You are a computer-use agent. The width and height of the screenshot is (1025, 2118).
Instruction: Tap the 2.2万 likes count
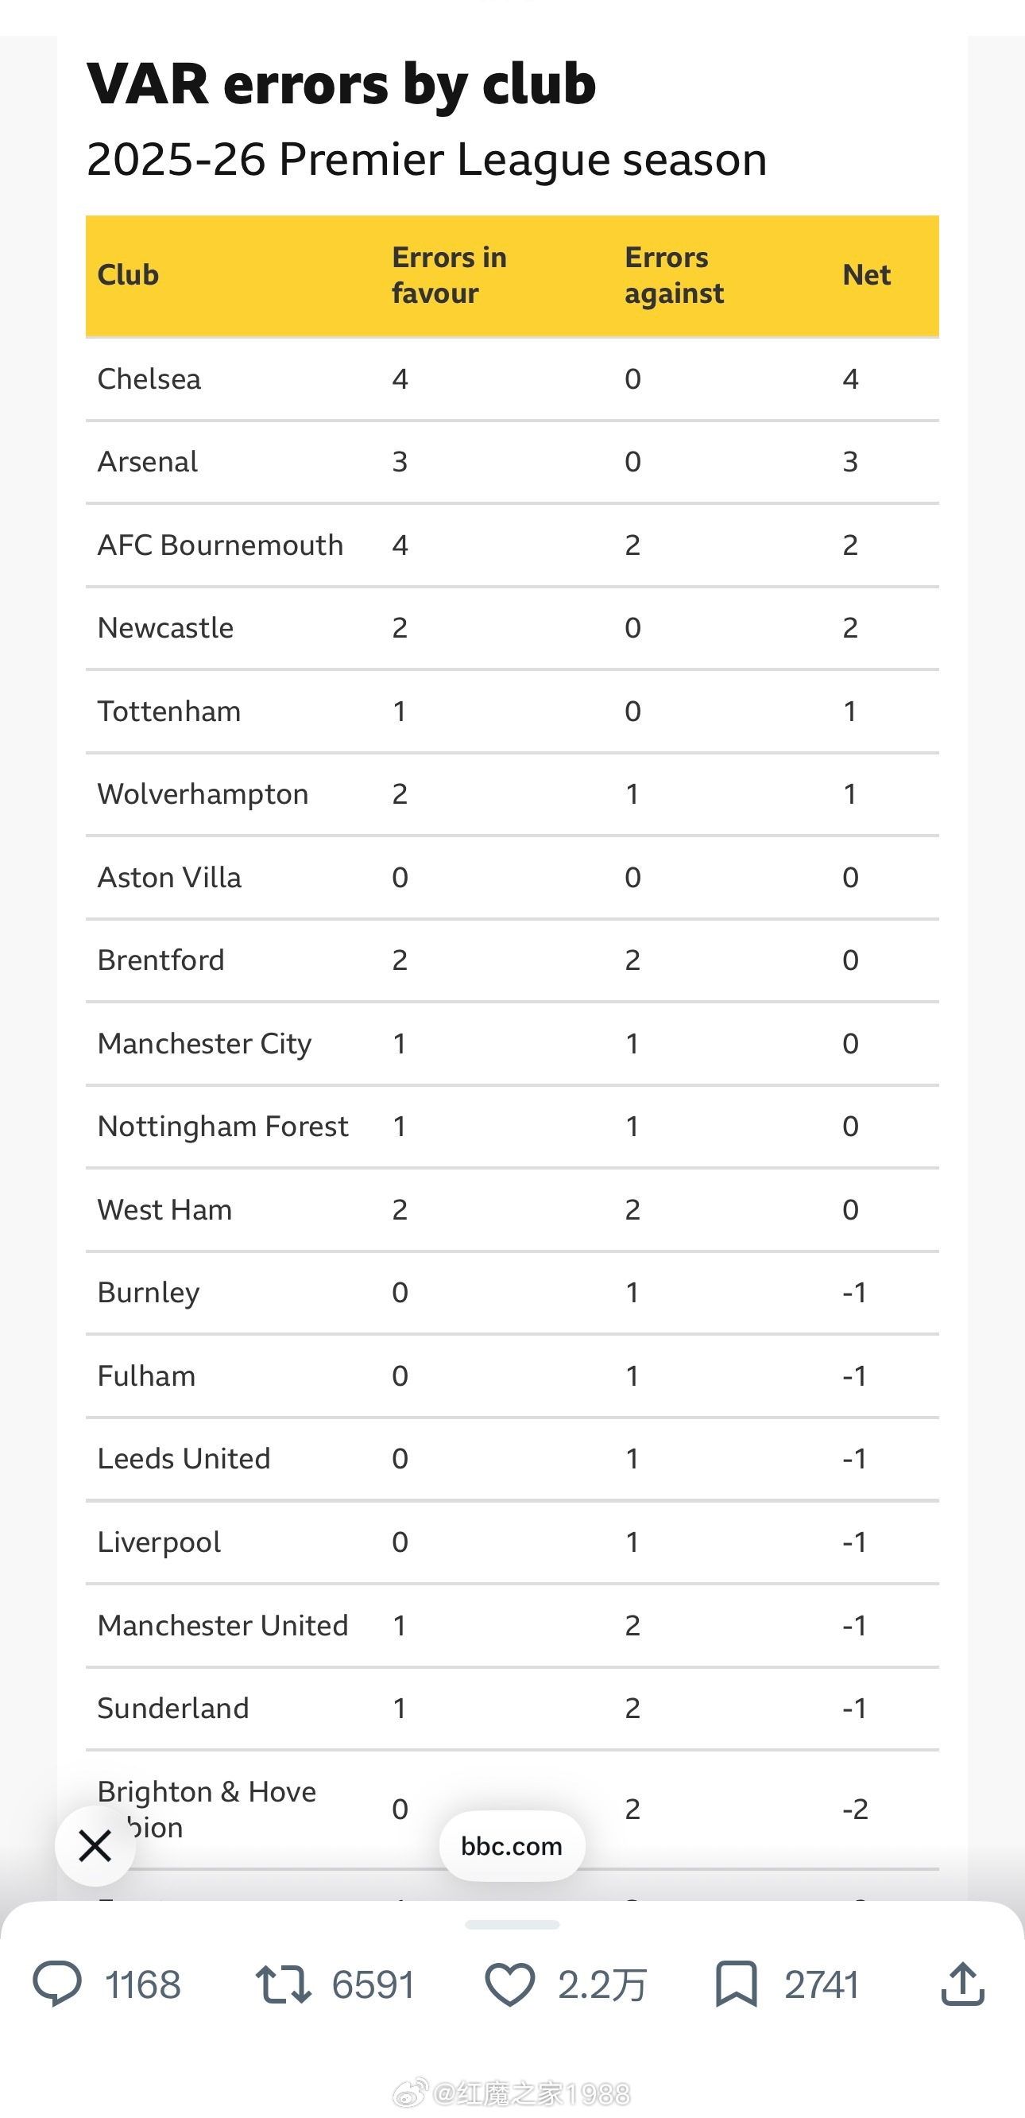tap(602, 1984)
